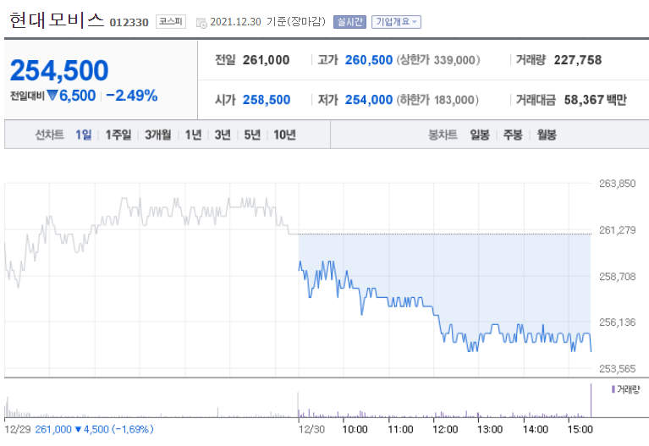Select the 10년 line chart tab
Screen dimensions: 649x446
tap(284, 135)
